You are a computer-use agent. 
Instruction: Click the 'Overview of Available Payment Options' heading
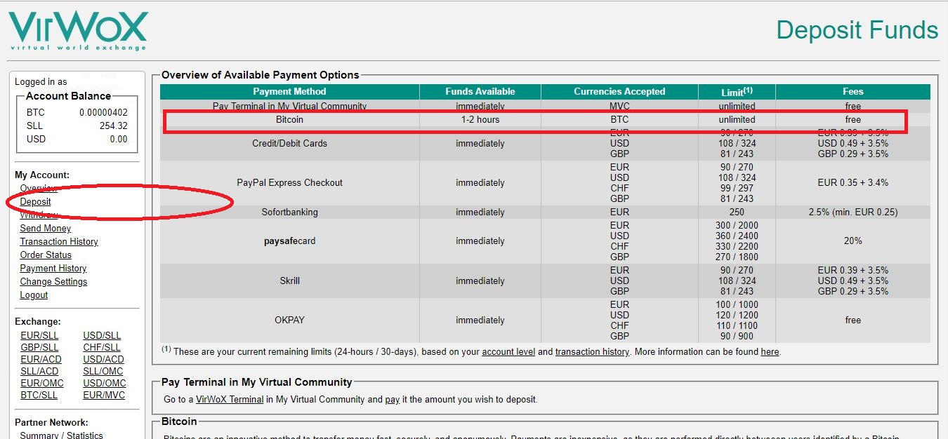tap(261, 75)
